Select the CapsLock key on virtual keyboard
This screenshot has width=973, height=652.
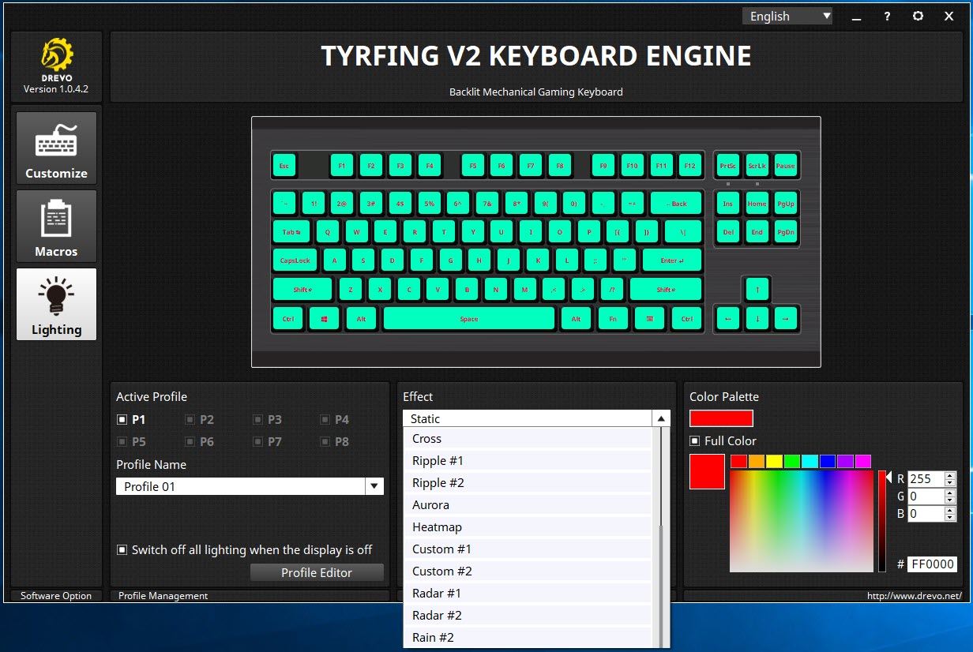point(296,260)
